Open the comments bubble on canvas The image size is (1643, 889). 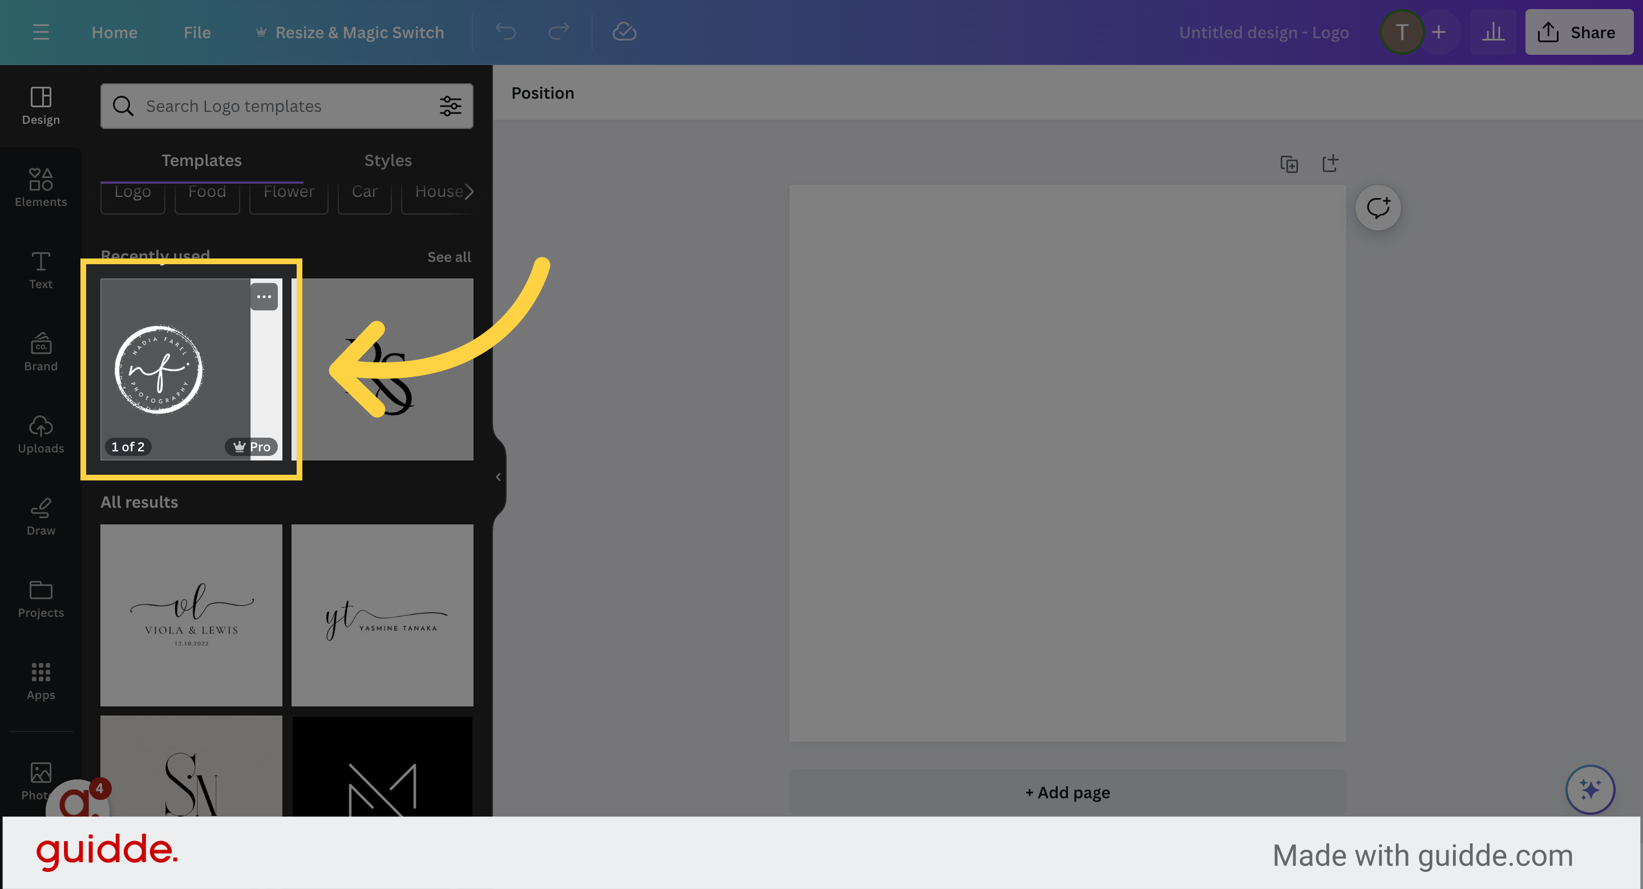pos(1378,207)
